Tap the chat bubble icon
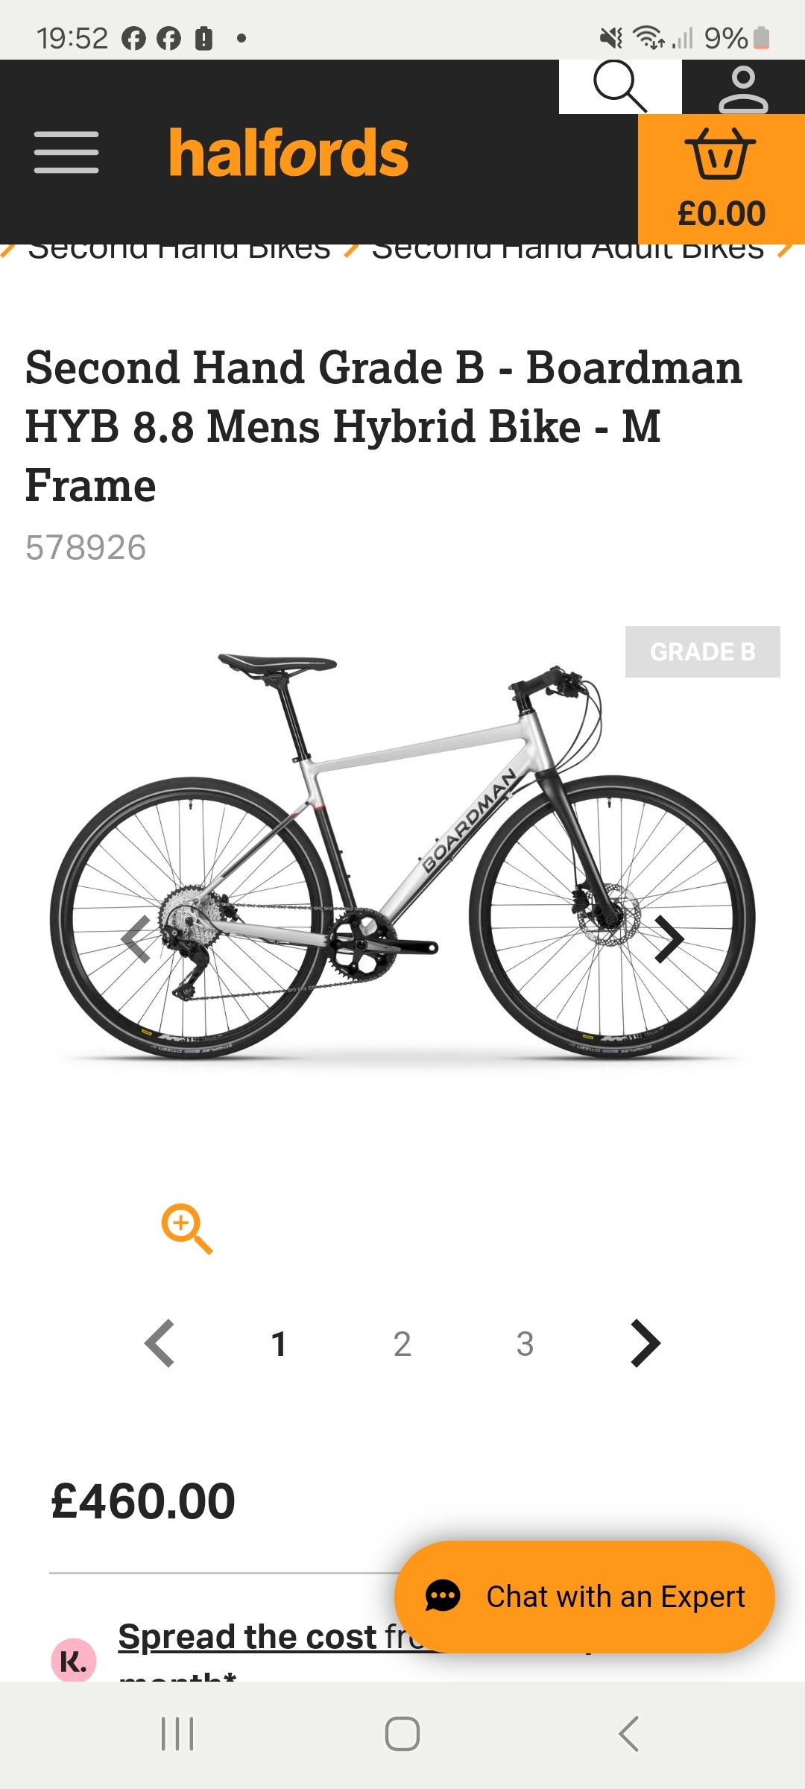 pyautogui.click(x=443, y=1596)
